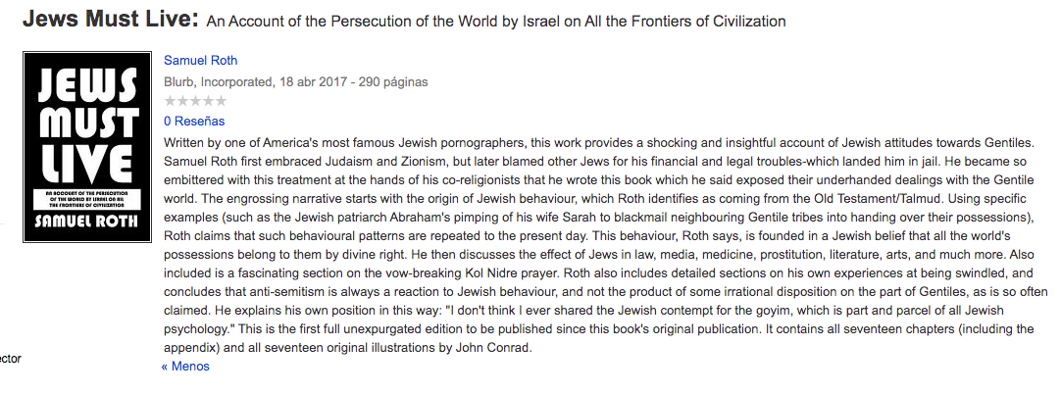Viewport: 1061px width, 395px height.
Task: Rate the book two stars
Action: [182, 101]
